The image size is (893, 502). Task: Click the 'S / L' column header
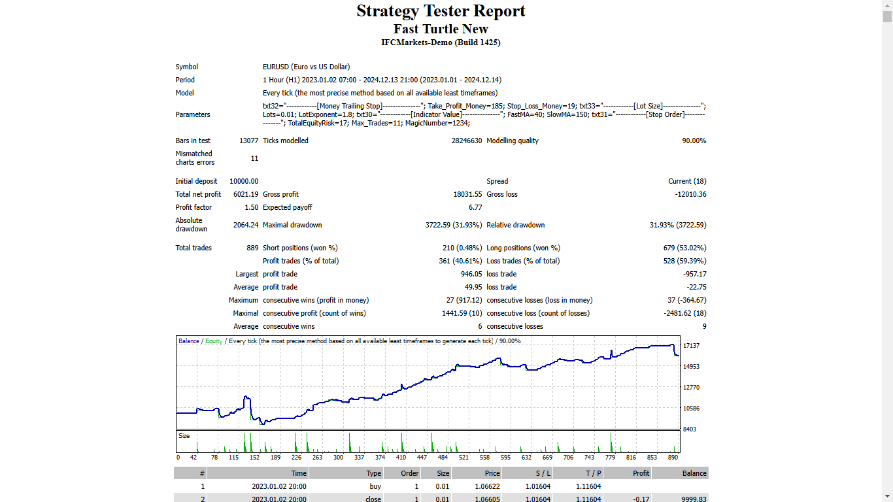pos(528,473)
